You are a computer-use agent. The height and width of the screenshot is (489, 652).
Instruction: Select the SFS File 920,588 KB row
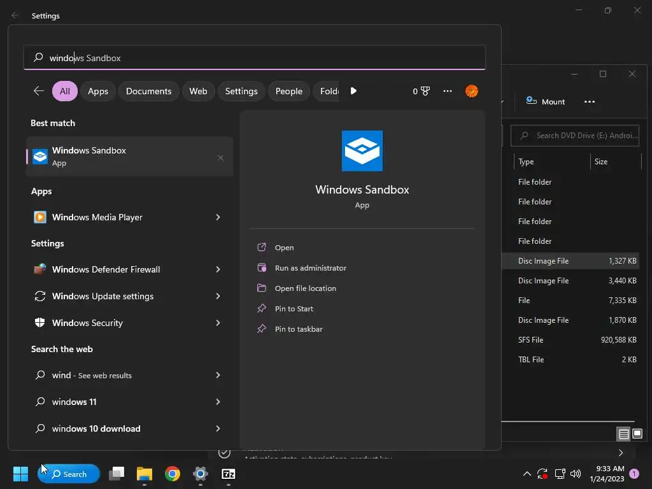point(570,340)
